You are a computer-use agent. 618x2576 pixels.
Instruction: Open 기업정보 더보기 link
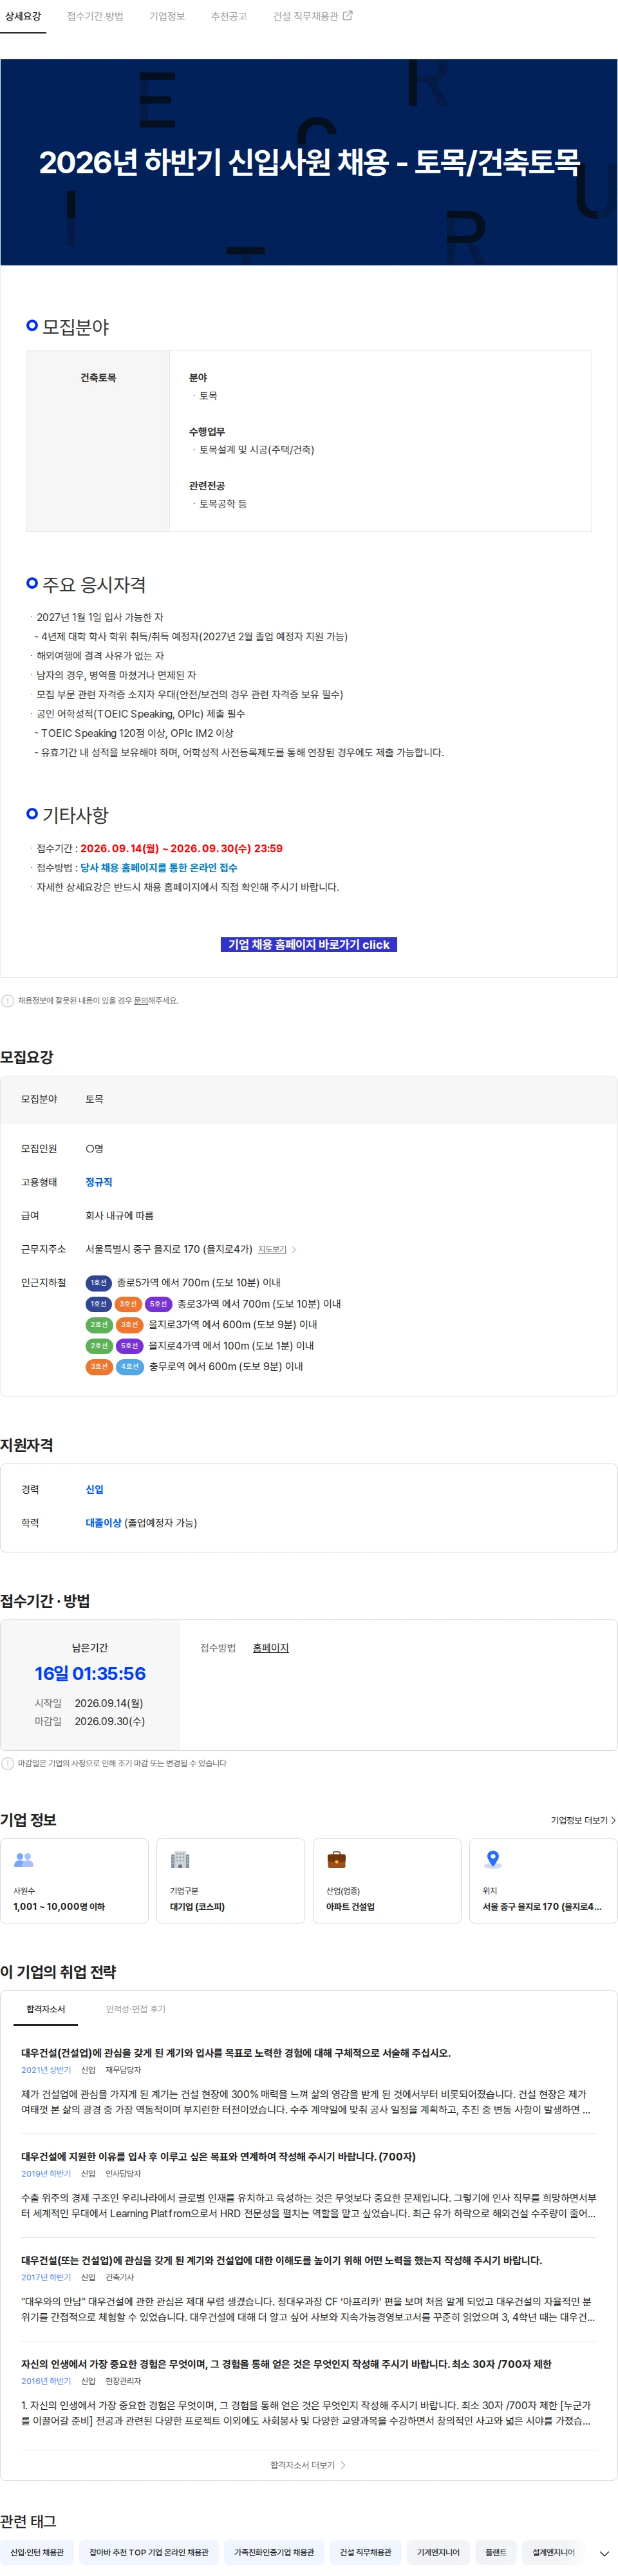(583, 1820)
